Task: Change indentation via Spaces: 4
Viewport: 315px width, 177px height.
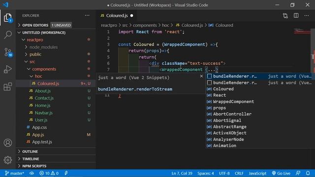Action: pos(206,173)
